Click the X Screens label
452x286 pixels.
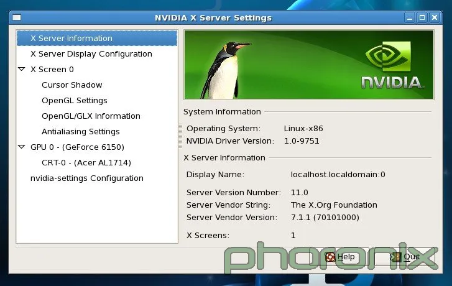point(208,236)
